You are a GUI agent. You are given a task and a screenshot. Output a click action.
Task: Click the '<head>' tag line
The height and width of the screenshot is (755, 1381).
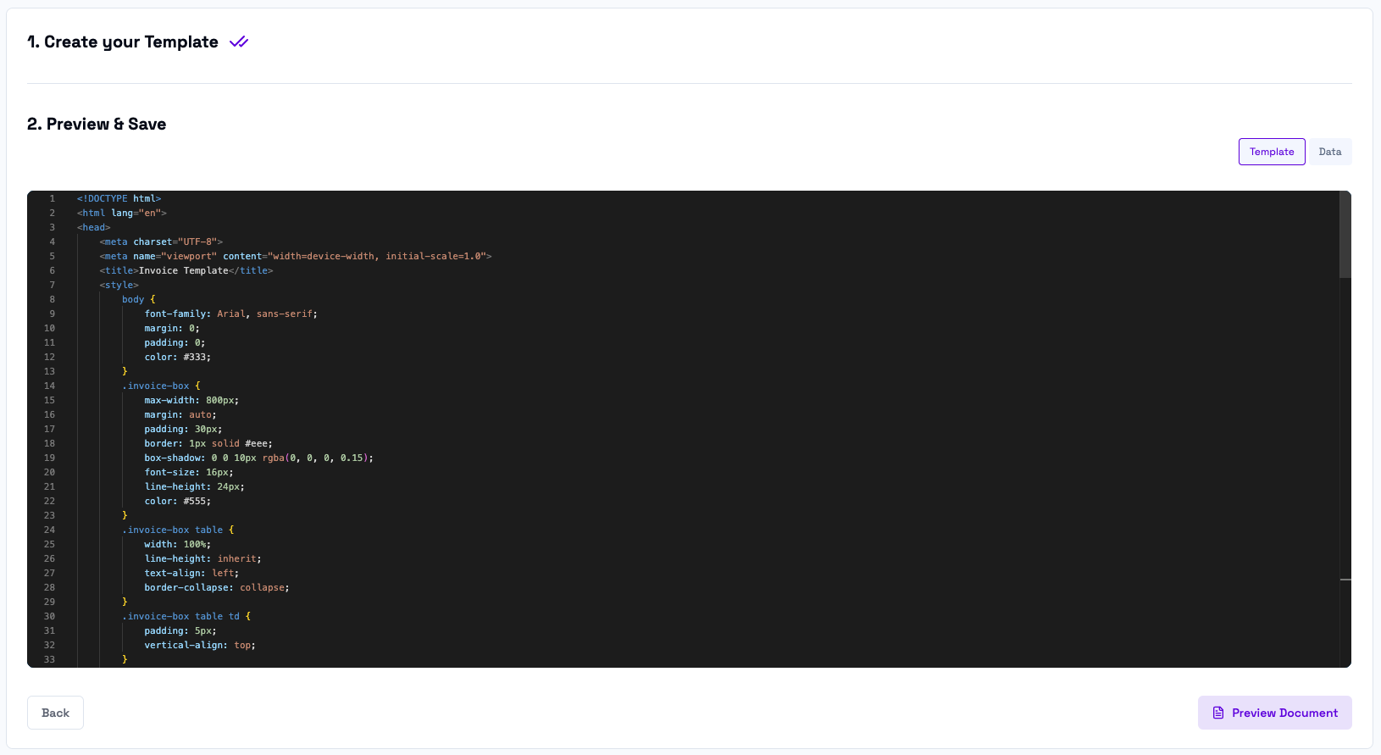click(x=93, y=227)
